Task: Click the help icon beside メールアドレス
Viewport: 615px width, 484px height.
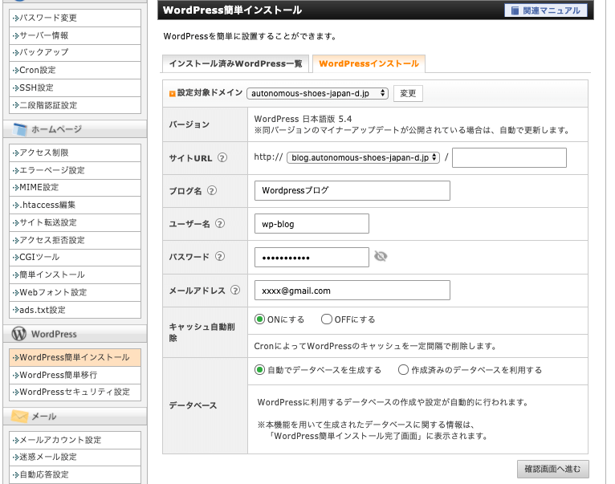Action: 235,291
